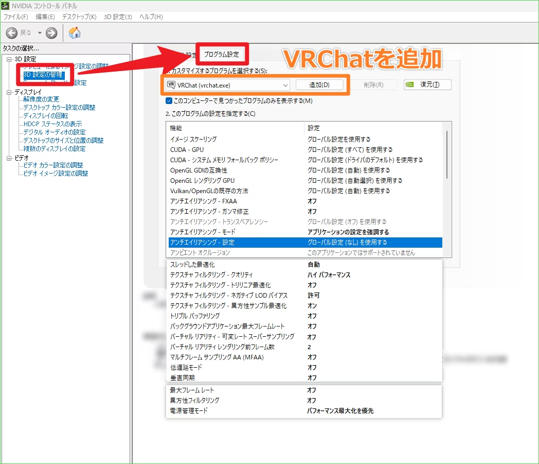Select the 低遅延モード row
The height and width of the screenshot is (464, 539).
coord(306,368)
